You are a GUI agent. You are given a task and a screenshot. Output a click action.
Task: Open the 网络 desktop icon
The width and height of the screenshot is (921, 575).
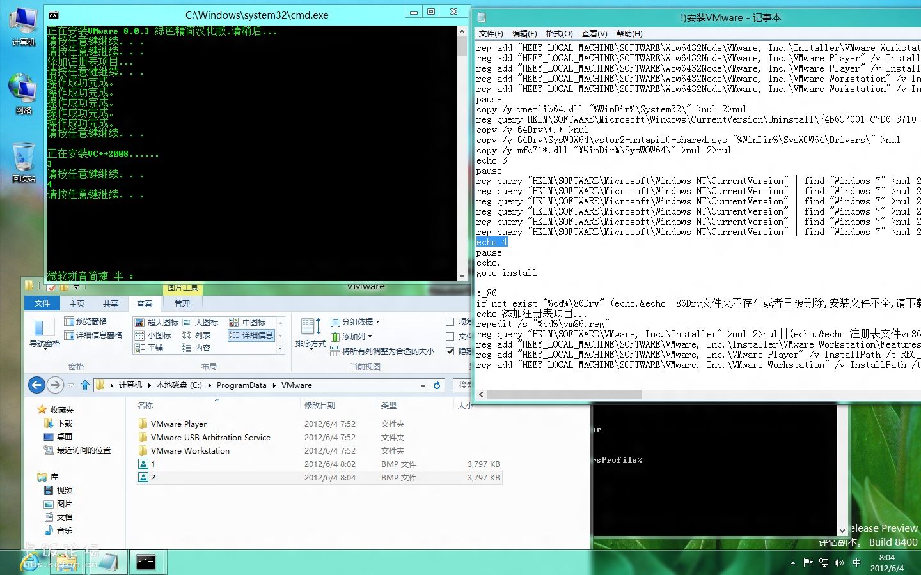[24, 94]
